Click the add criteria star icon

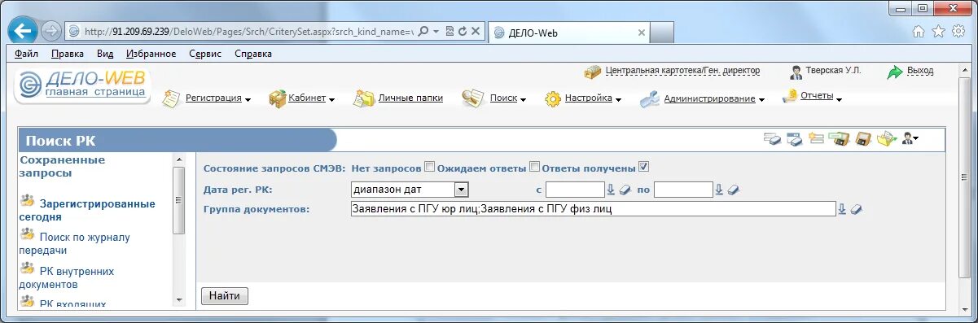816,138
